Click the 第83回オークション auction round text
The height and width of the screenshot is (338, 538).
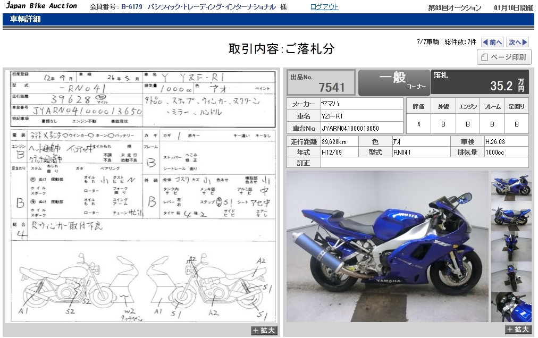tap(455, 7)
